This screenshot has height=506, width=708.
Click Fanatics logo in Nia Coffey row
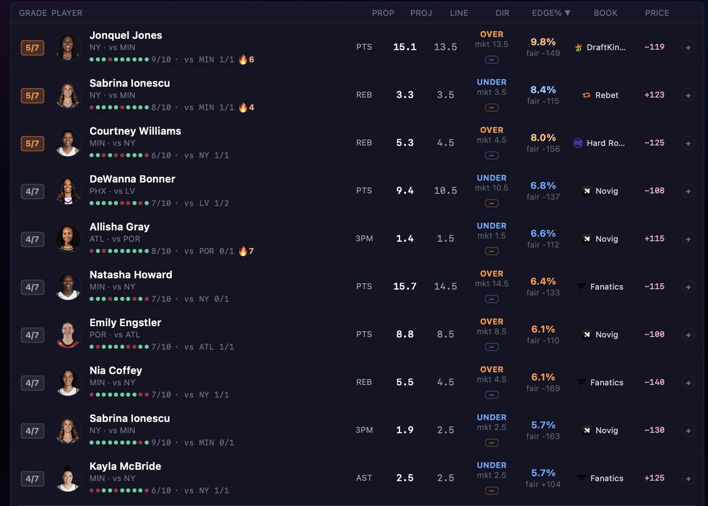click(582, 382)
